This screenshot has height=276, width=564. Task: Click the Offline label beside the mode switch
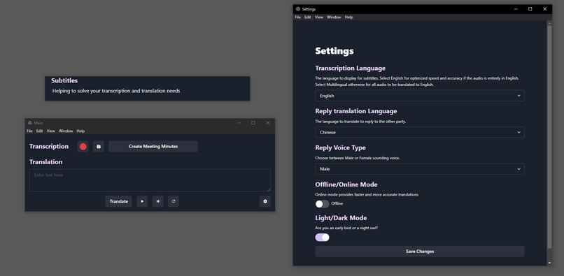coord(337,204)
